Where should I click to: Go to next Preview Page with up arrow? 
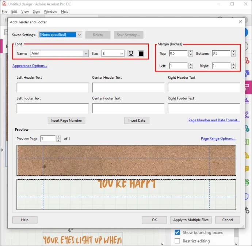click(x=59, y=137)
